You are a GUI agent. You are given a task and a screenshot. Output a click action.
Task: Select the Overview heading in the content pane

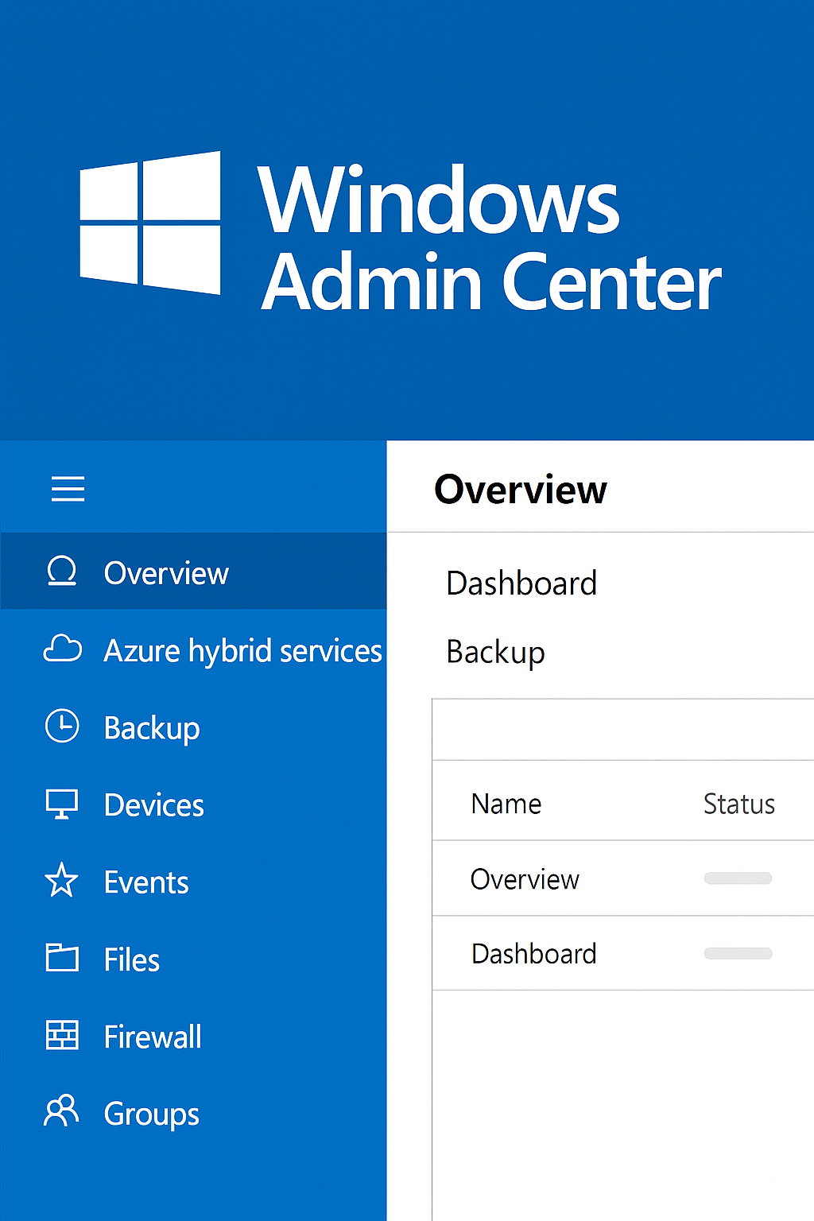click(521, 489)
